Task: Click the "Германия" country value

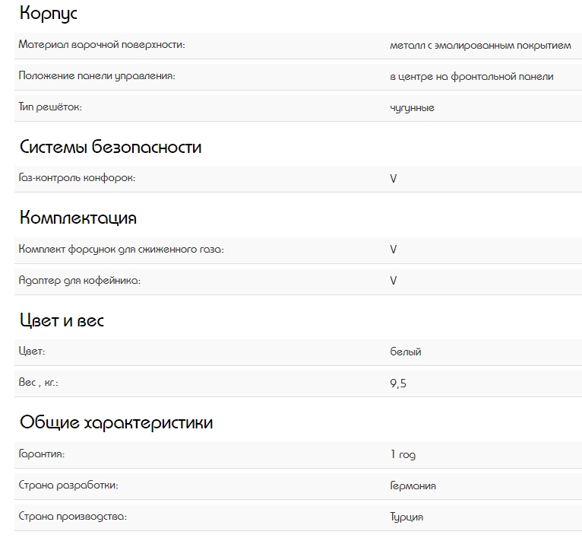Action: tap(413, 485)
